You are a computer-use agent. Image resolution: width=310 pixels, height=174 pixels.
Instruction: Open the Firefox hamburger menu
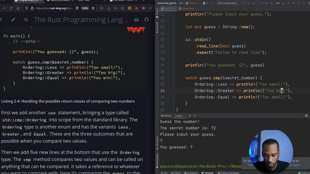[x=150, y=8]
